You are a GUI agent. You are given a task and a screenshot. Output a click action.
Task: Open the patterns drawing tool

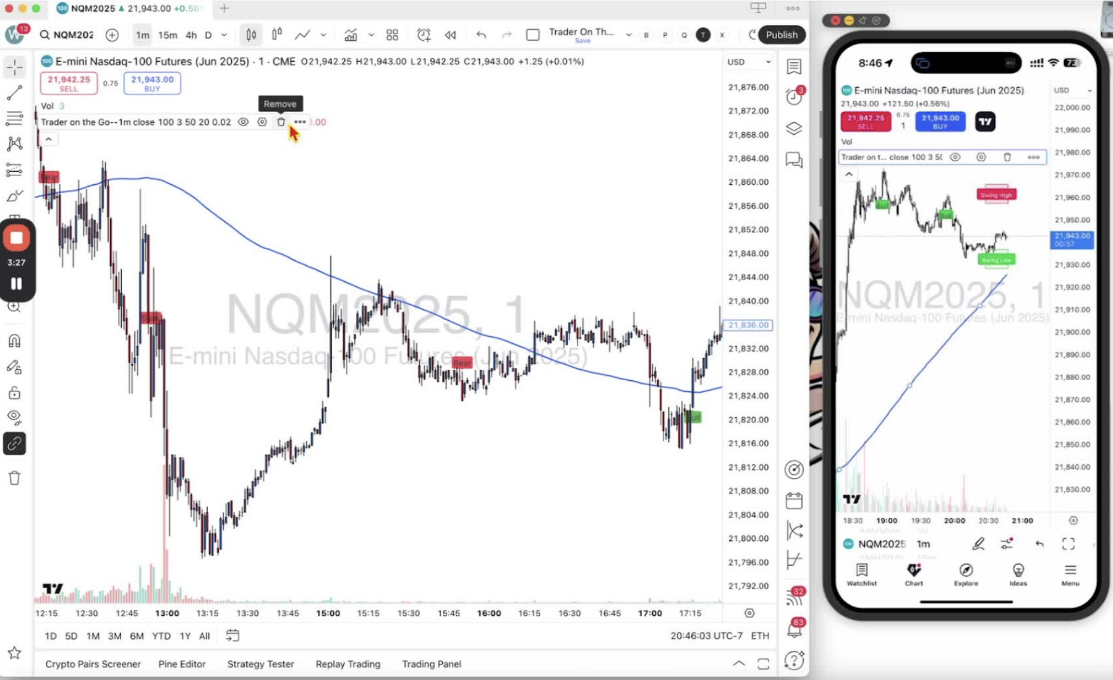pos(15,144)
